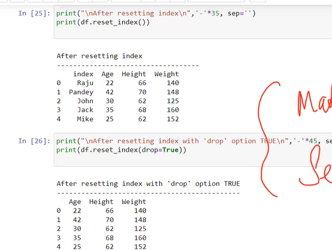
Task: Select the name 'Pandey' in first table
Action: (81, 92)
